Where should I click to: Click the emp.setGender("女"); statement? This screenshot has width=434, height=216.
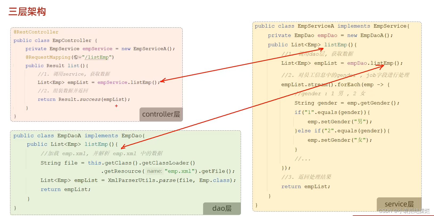click(340, 140)
